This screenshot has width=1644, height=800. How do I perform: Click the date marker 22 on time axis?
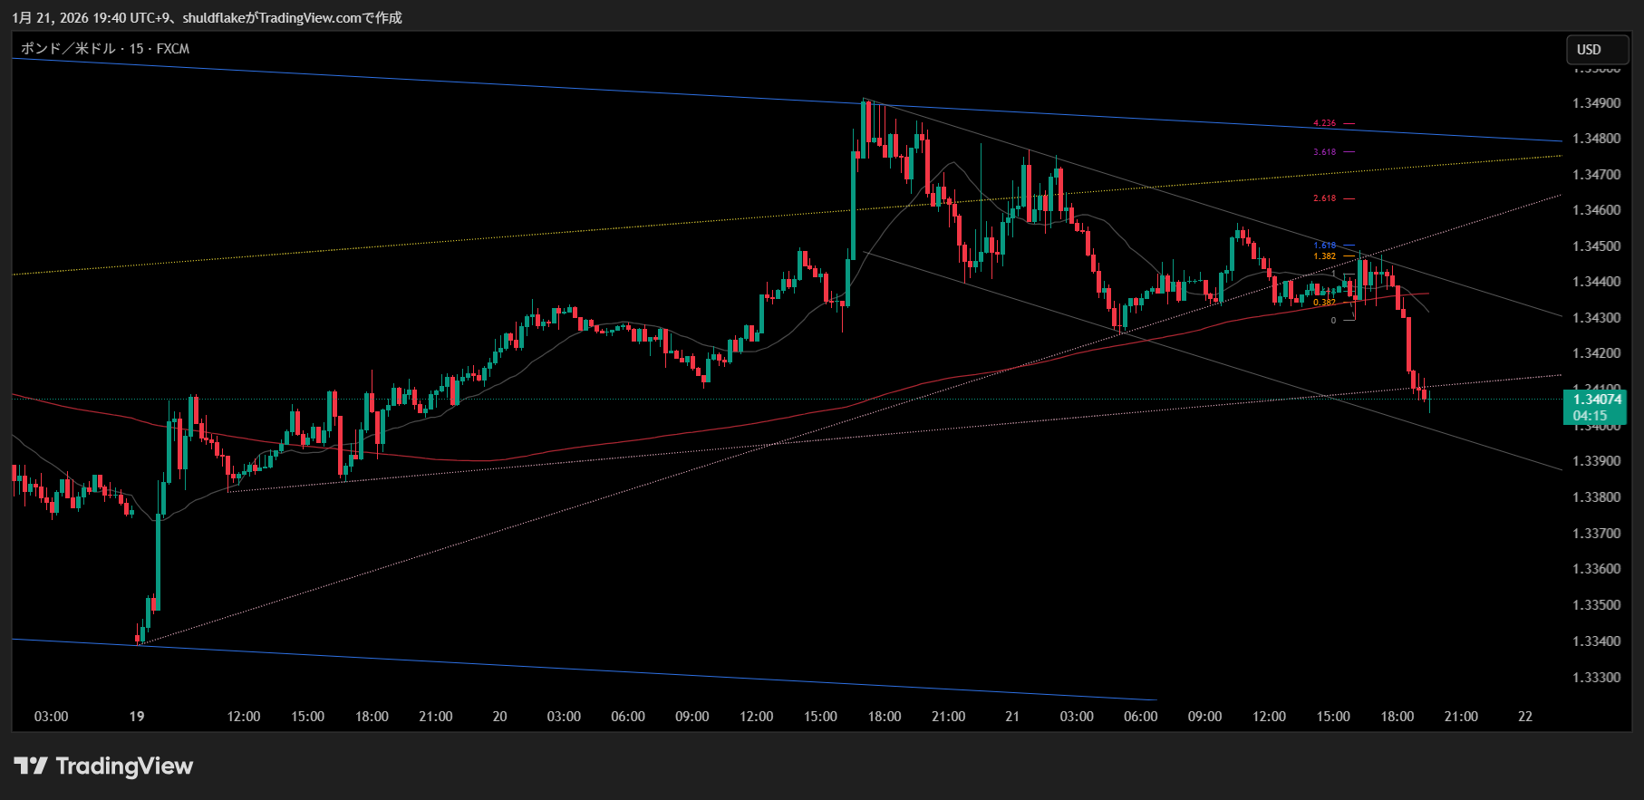[1525, 717]
